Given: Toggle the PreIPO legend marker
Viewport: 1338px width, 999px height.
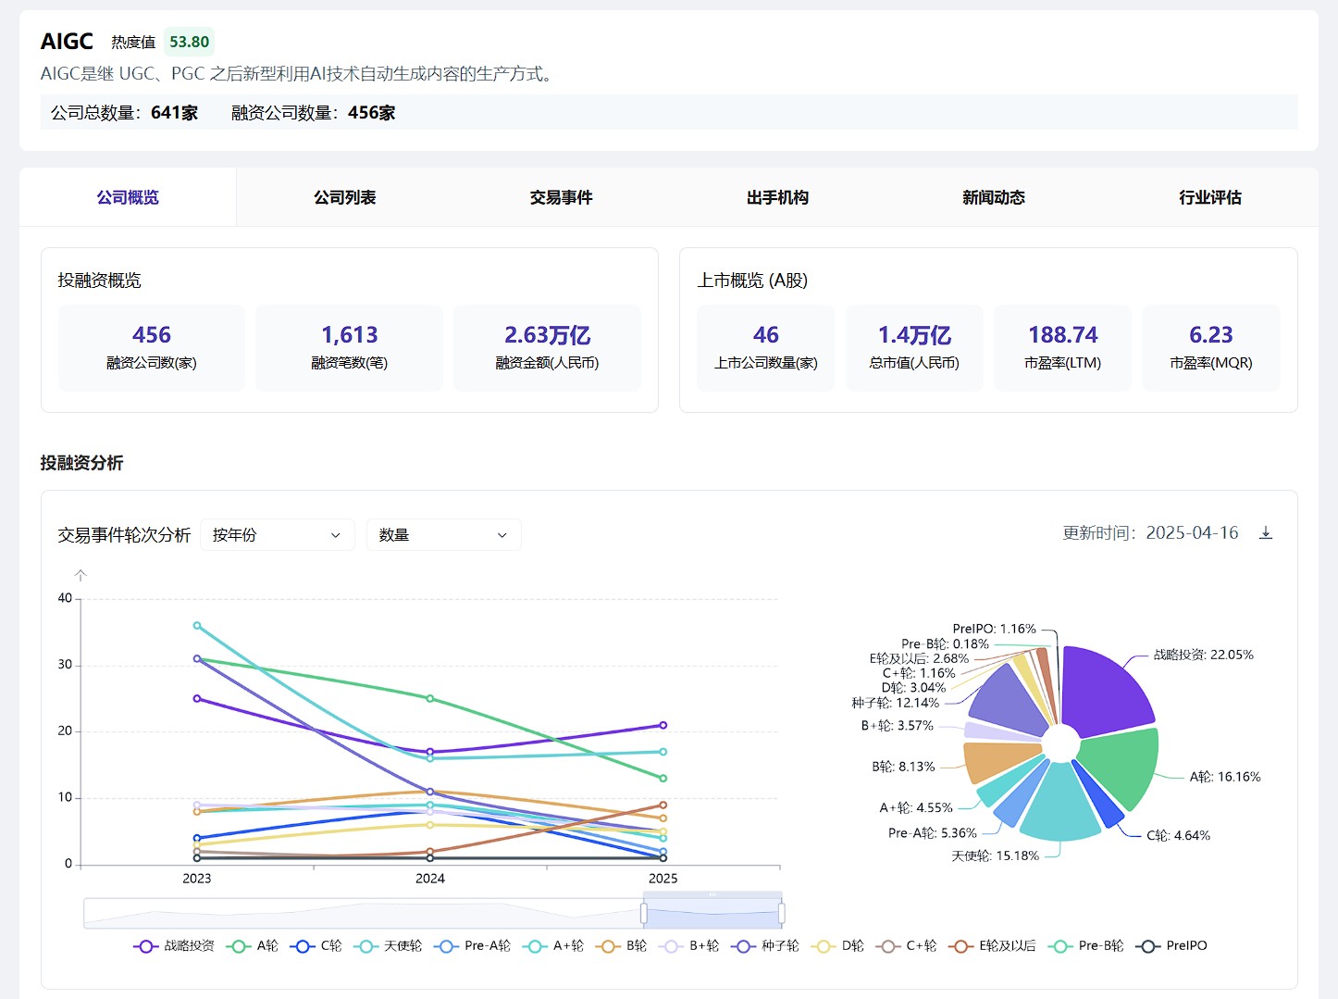Looking at the screenshot, I should point(1148,946).
